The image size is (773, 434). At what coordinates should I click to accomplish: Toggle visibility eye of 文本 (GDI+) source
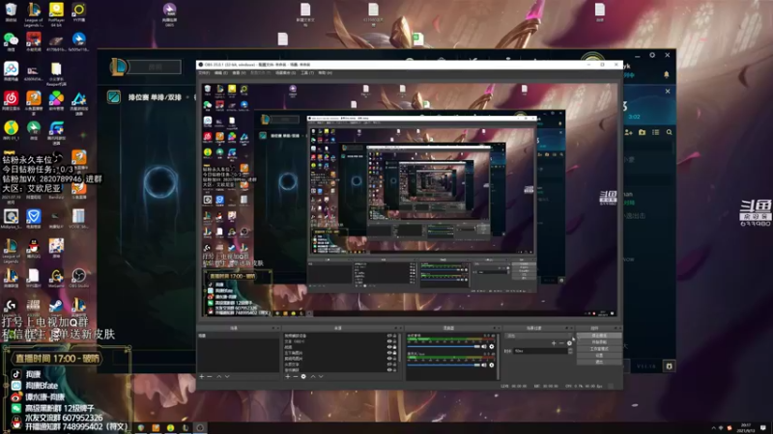point(389,341)
